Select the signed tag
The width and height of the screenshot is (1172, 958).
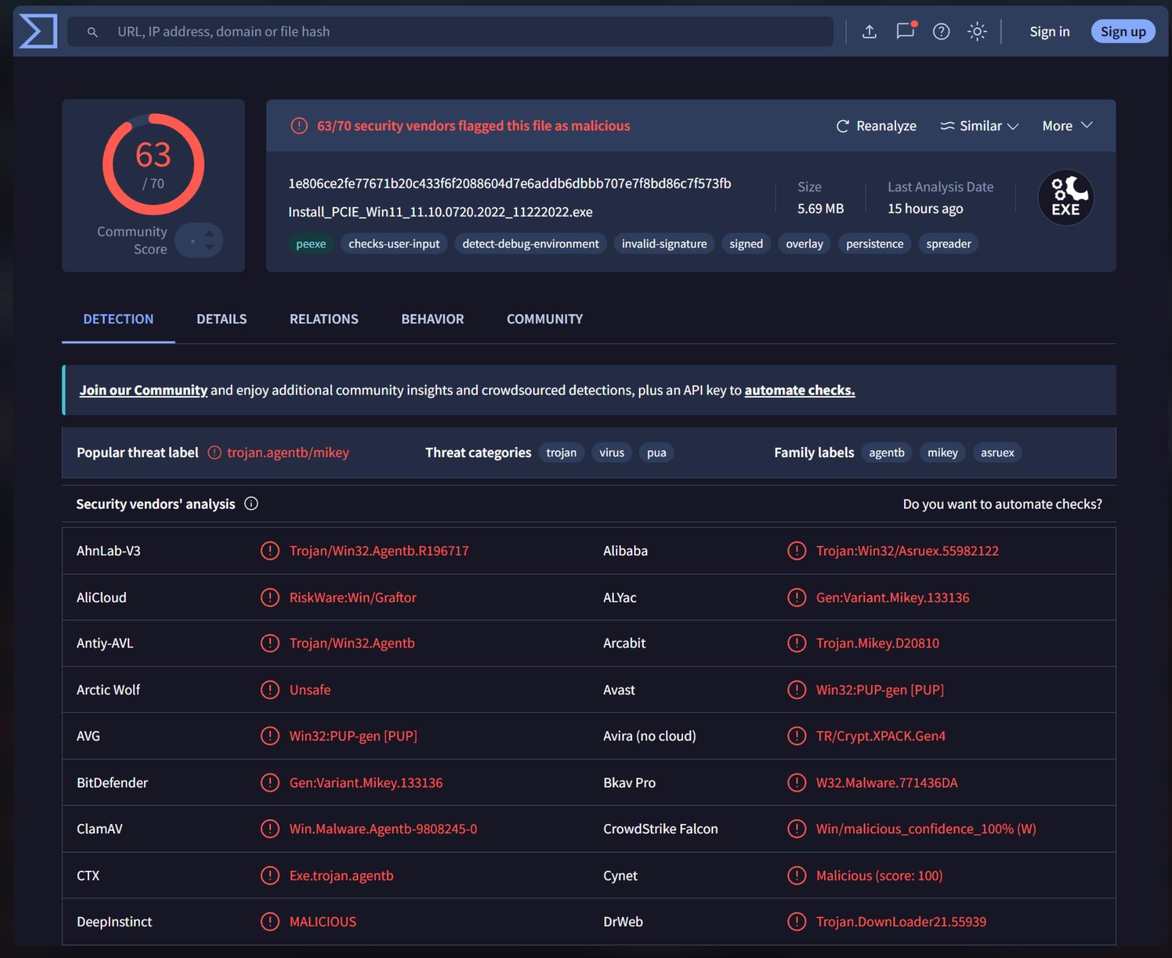pos(746,244)
